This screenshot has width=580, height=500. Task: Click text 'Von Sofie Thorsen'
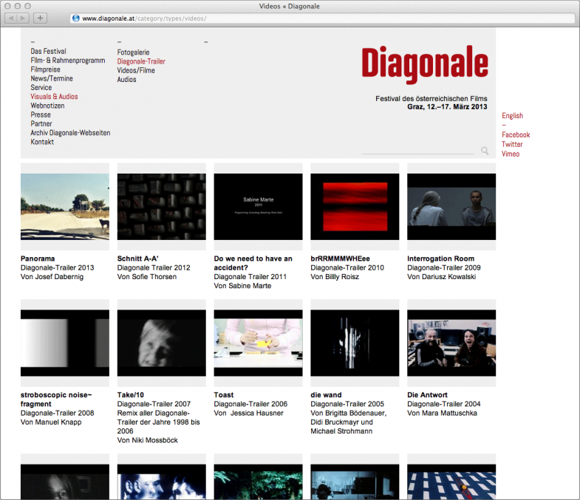[x=147, y=277]
